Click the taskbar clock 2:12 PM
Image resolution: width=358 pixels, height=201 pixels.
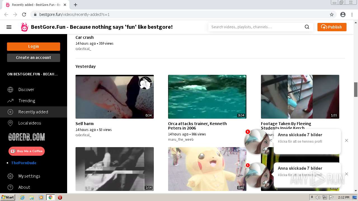coord(343,197)
